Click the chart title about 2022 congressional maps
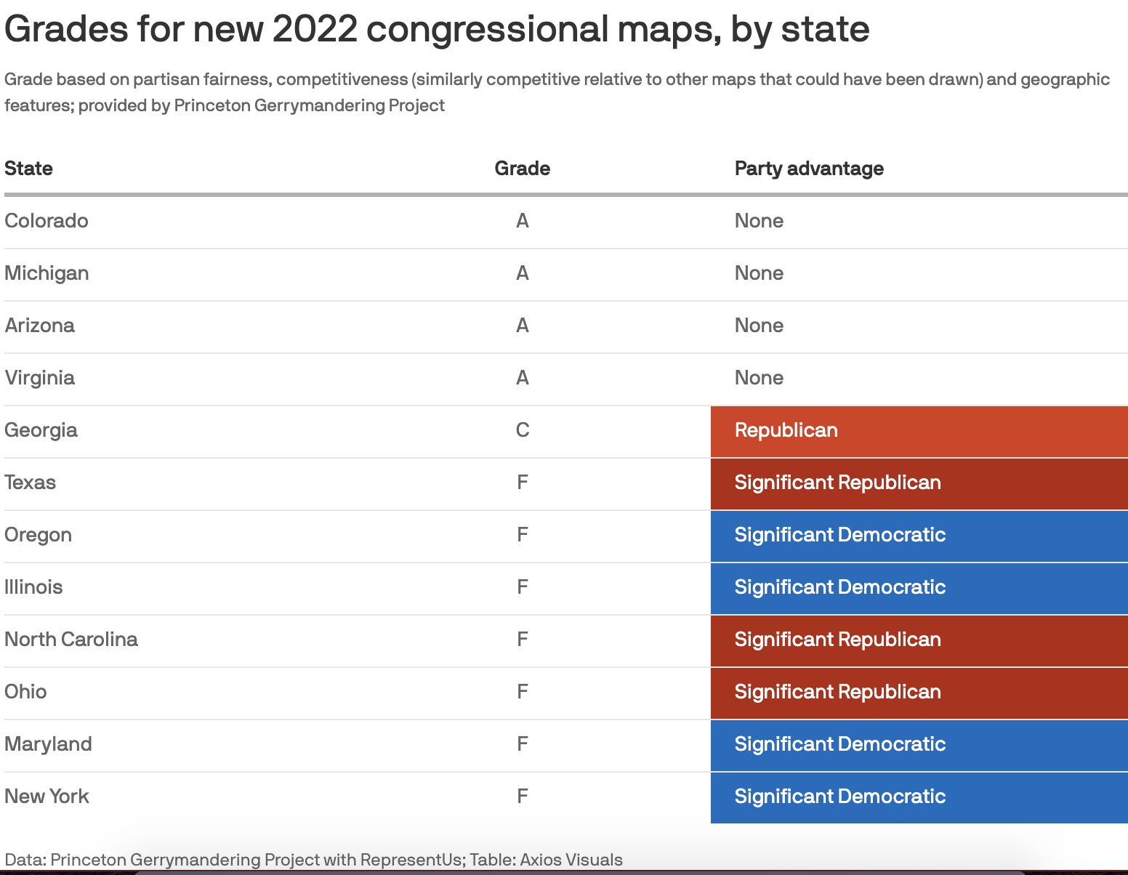The image size is (1128, 875). 437,30
